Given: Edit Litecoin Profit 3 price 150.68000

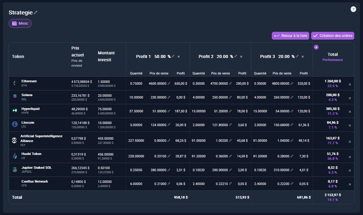Looking at the screenshot, I should 292,125.
